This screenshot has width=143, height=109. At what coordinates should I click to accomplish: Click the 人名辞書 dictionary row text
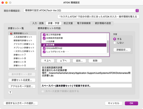pos(50,41)
